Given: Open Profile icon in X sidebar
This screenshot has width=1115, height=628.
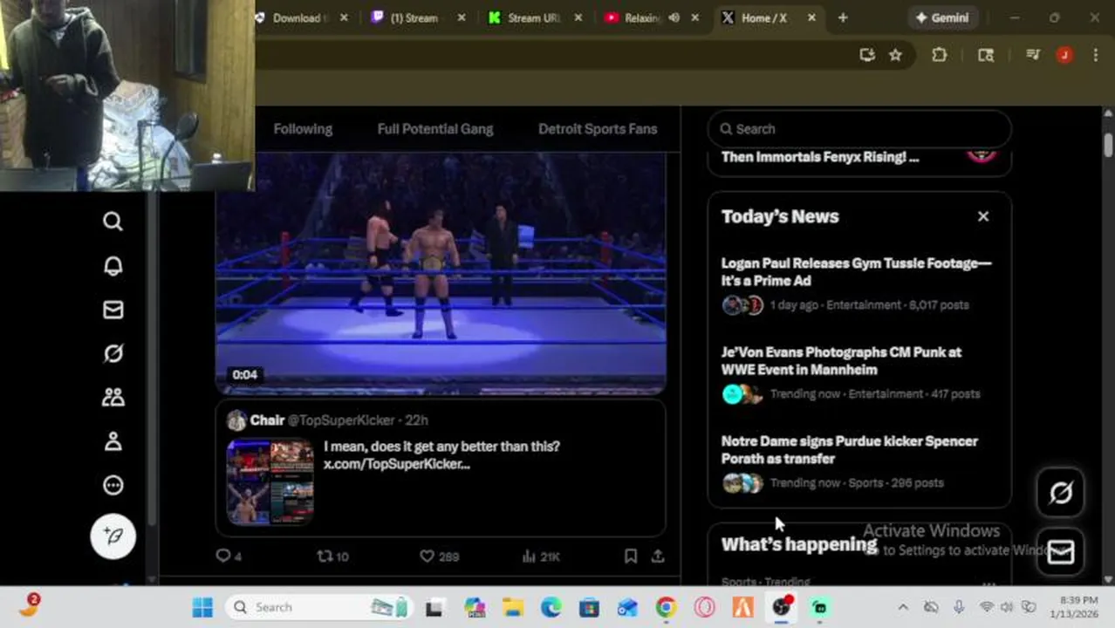Looking at the screenshot, I should pyautogui.click(x=113, y=441).
